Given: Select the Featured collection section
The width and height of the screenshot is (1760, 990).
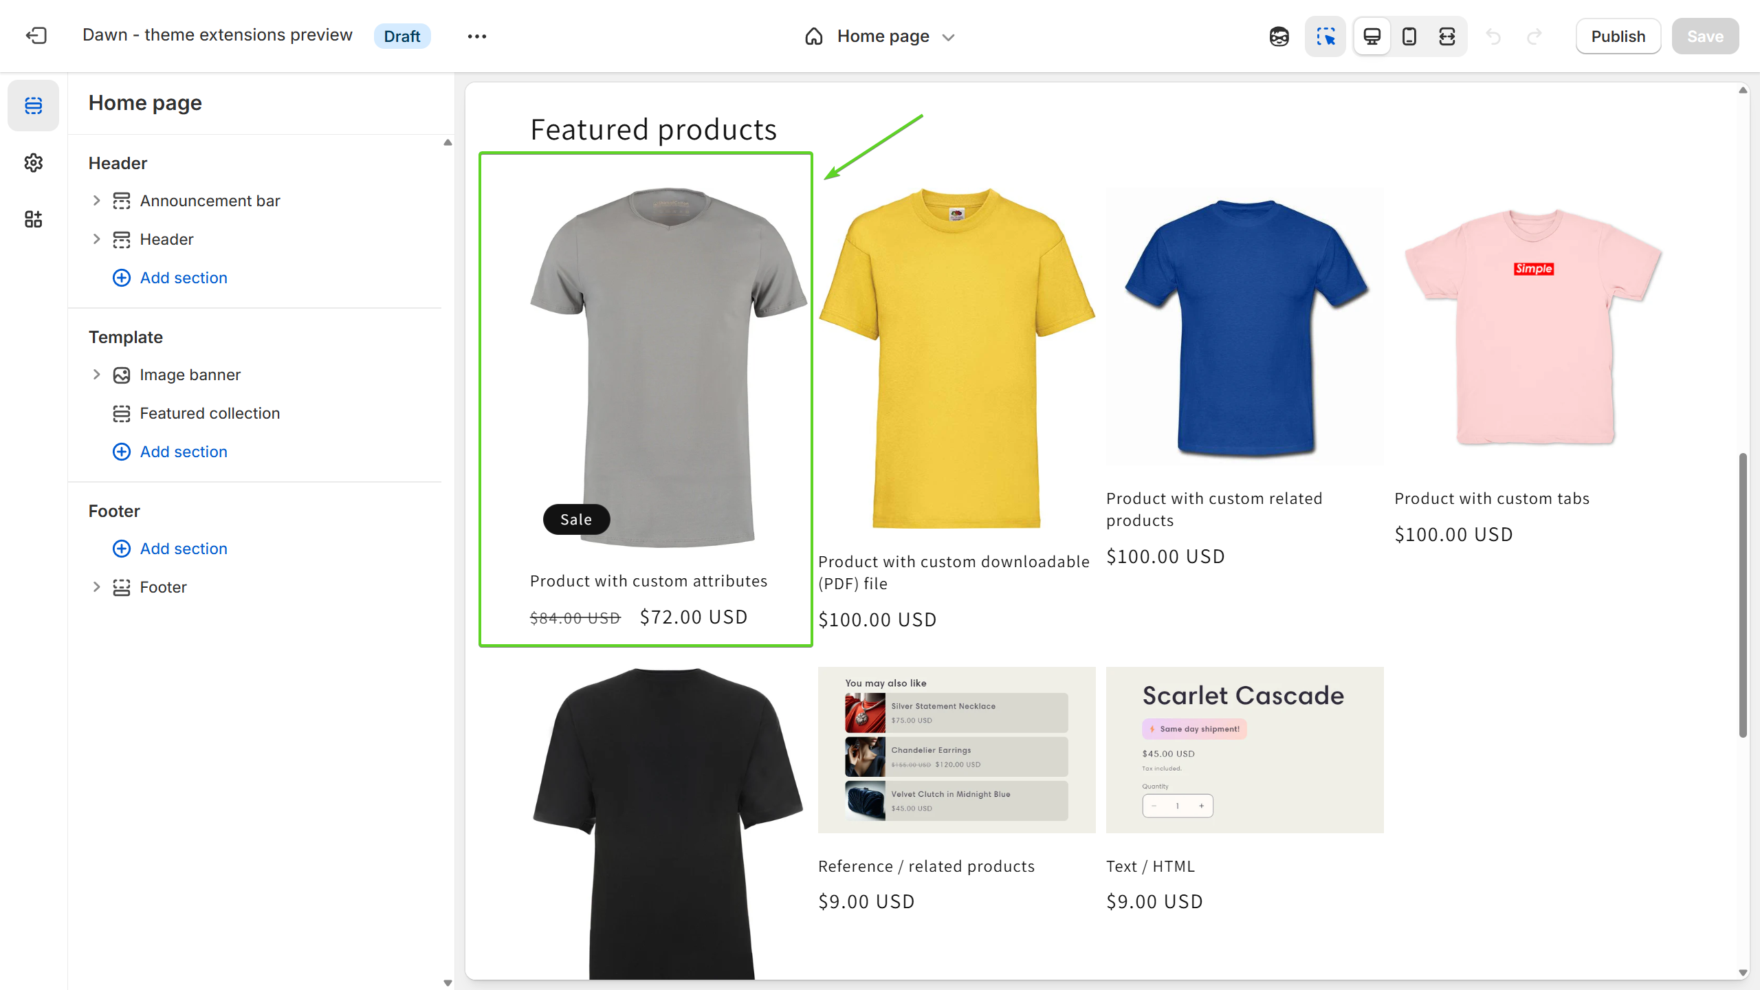Looking at the screenshot, I should click(210, 413).
